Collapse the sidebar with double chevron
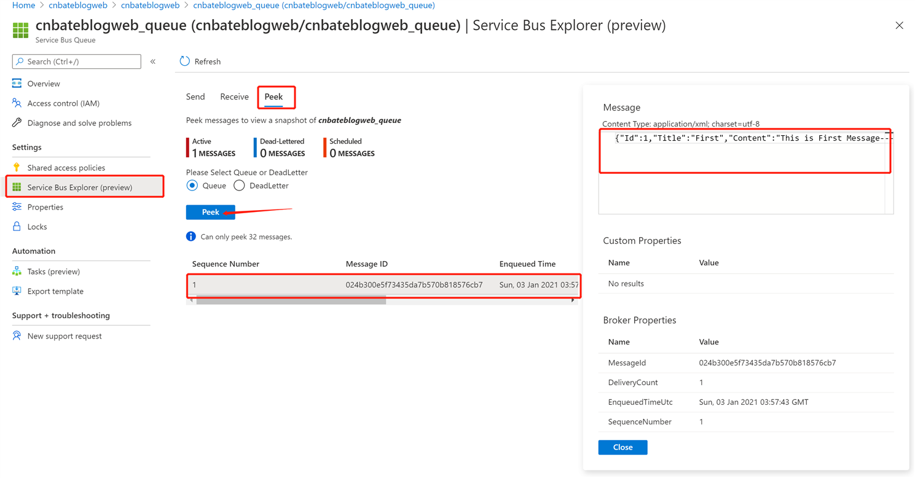The width and height of the screenshot is (915, 478). tap(153, 61)
